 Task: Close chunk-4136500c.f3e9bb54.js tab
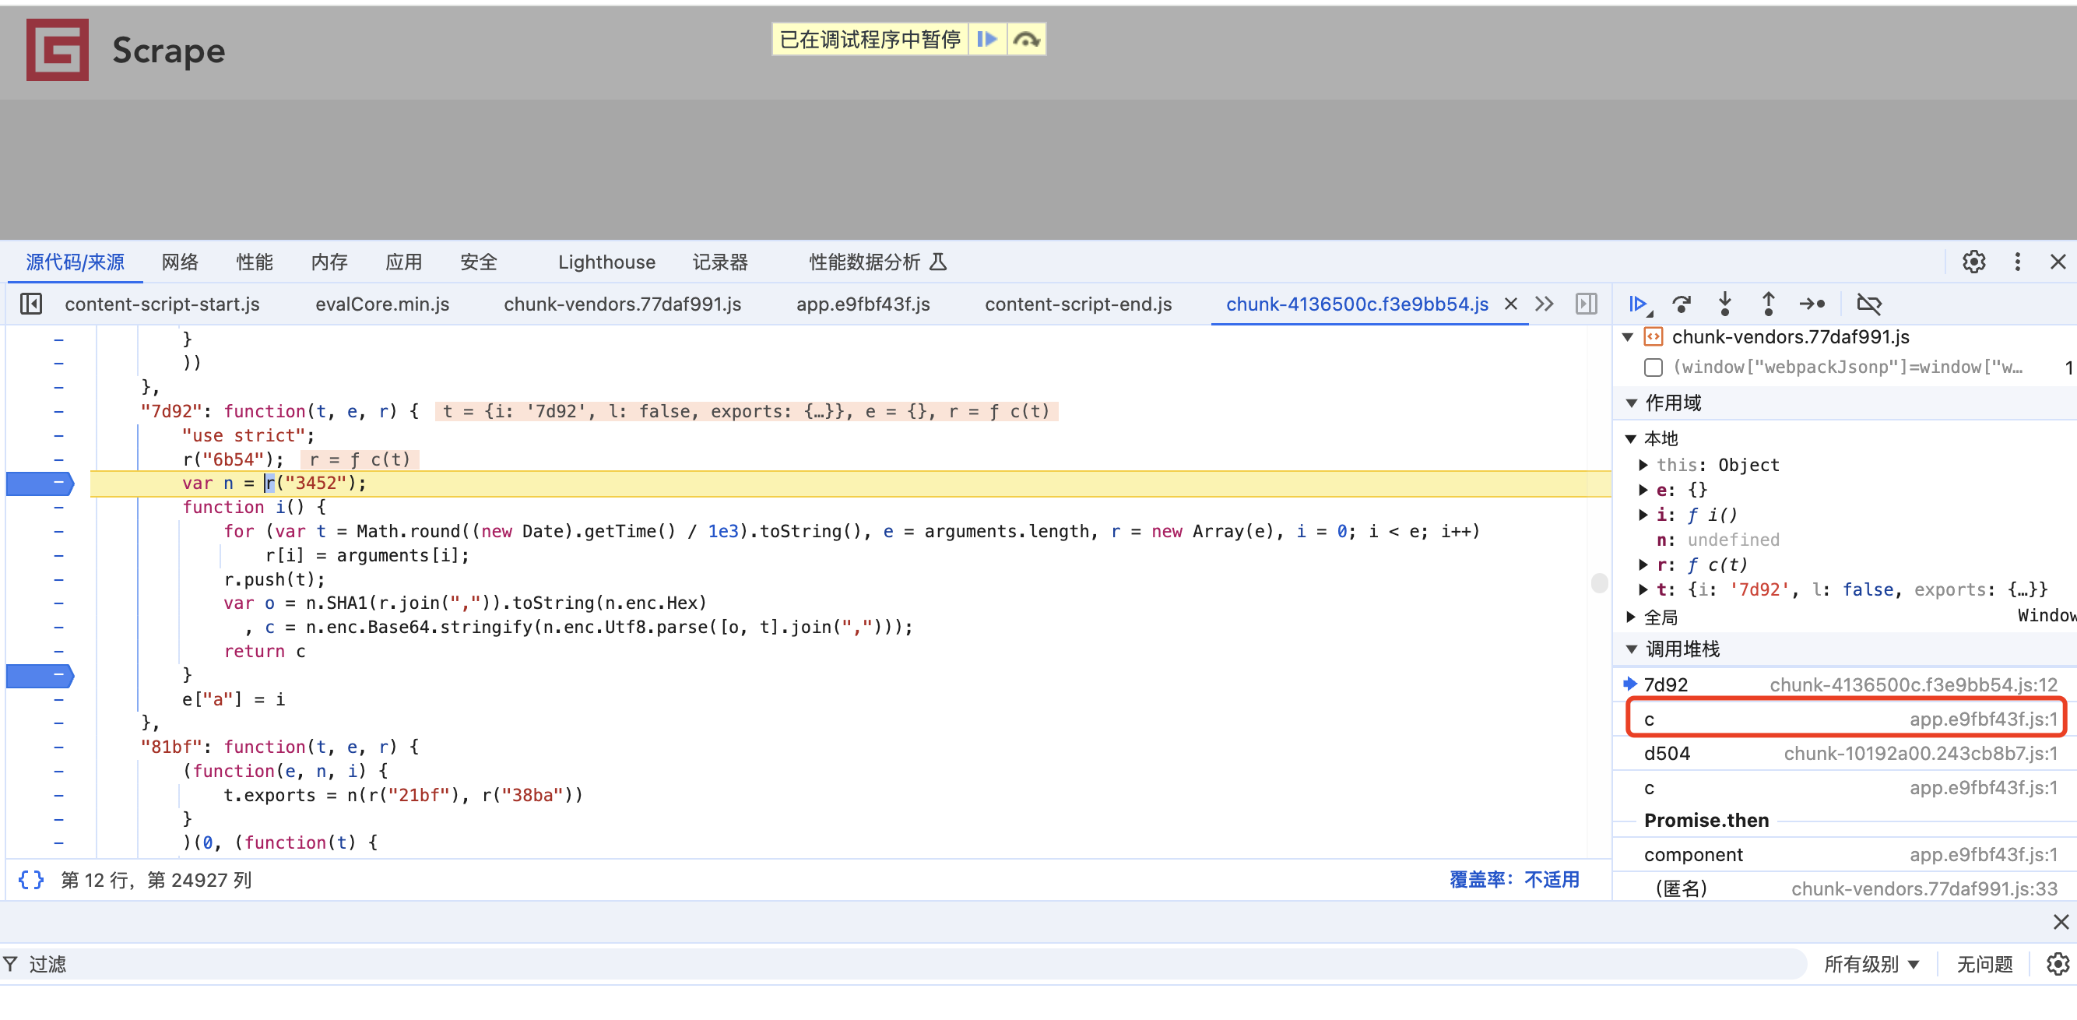click(1511, 304)
